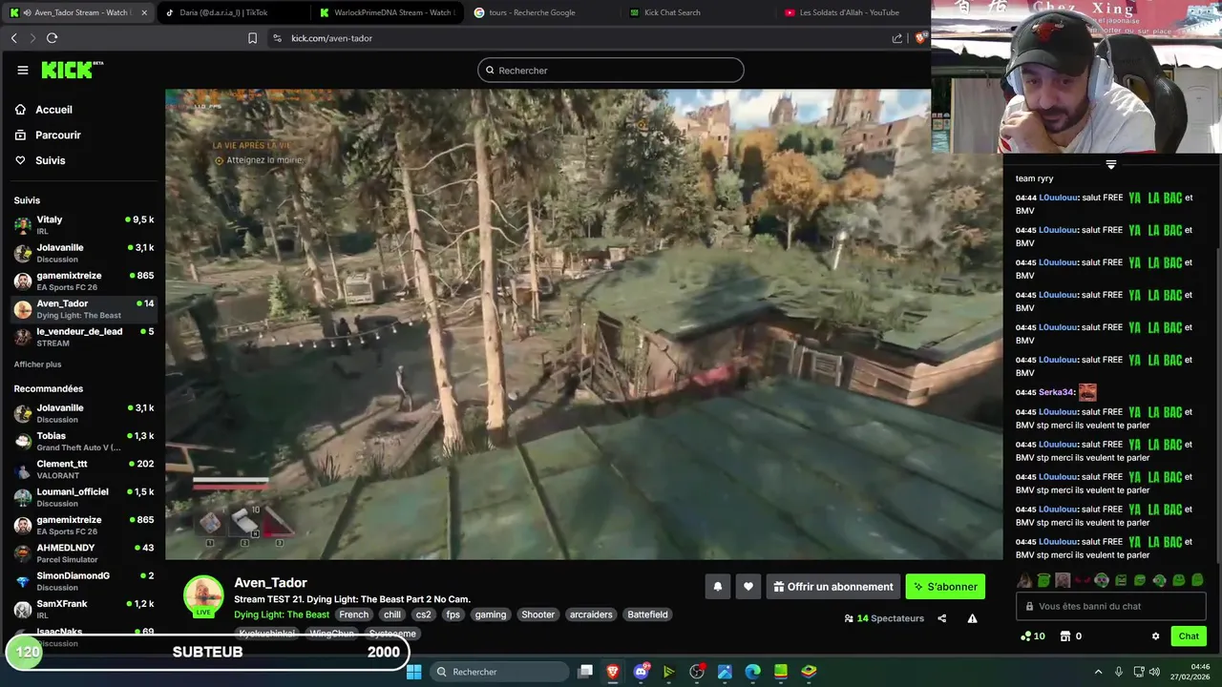Switch to Kick Chat Search tab
1222x687 pixels.
[x=697, y=12]
